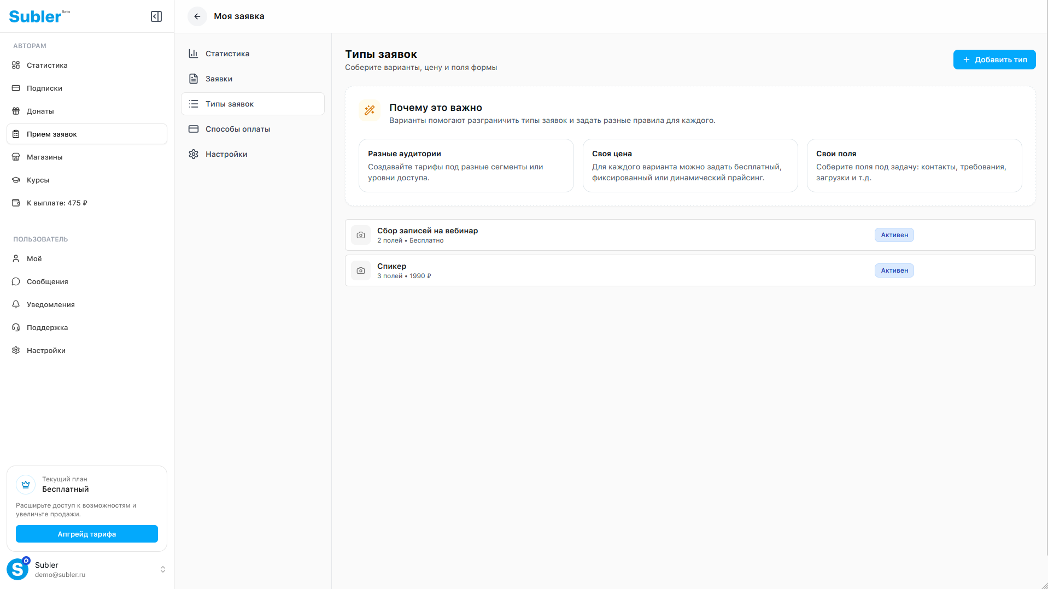Click the camera icon for Спикер row

coord(361,270)
